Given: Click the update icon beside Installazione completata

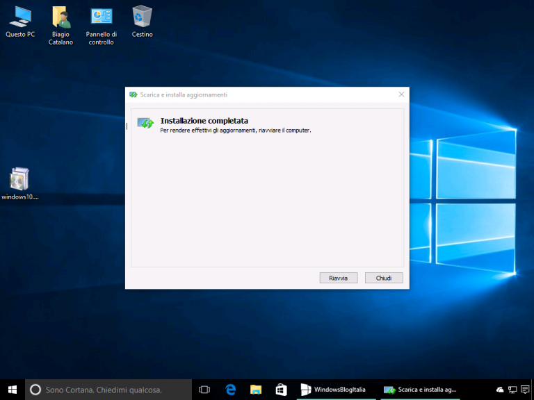Looking at the screenshot, I should click(x=145, y=123).
